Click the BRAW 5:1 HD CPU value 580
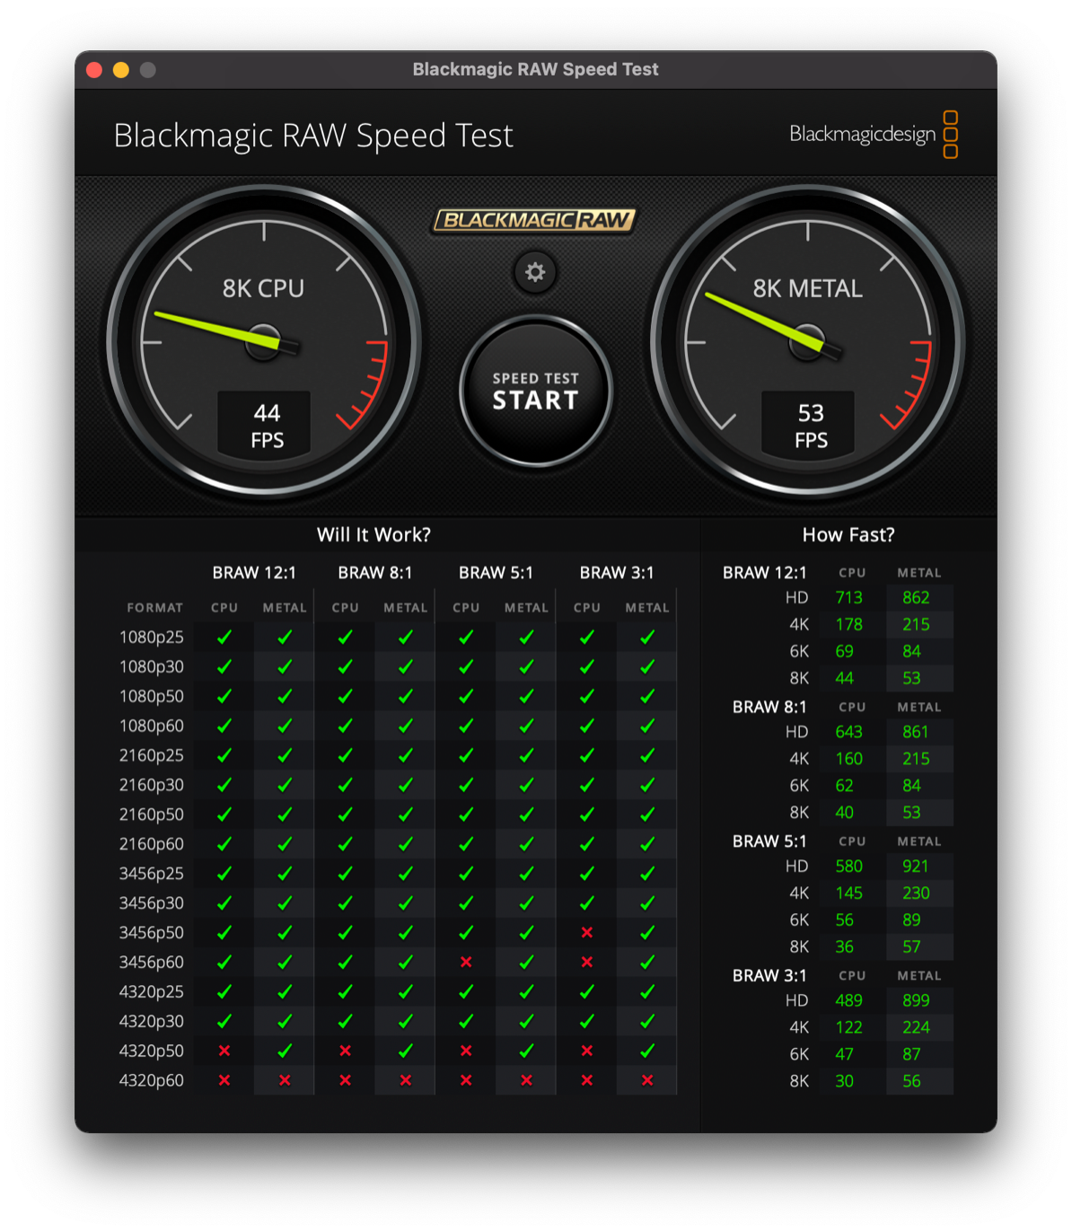The image size is (1072, 1232). coord(848,867)
